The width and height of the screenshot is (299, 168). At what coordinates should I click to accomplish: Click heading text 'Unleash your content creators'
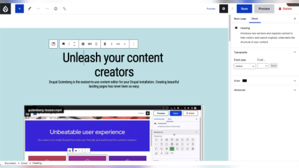point(113,64)
